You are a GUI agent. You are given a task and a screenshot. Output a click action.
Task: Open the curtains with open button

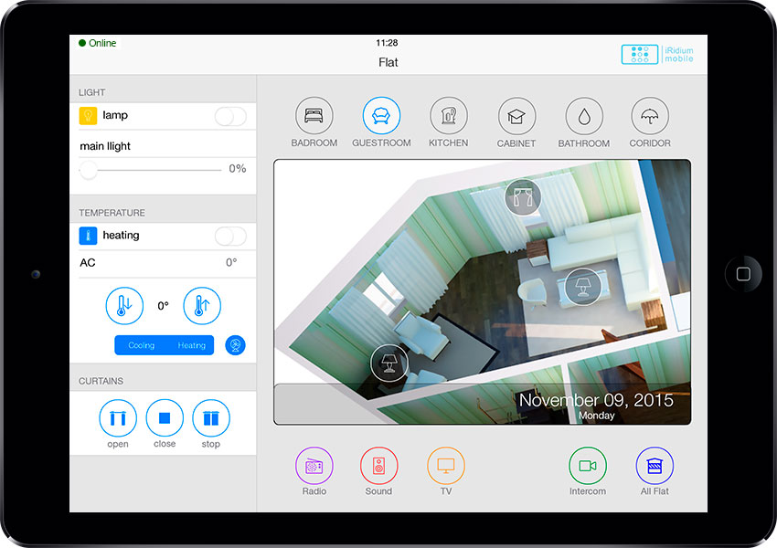[117, 418]
